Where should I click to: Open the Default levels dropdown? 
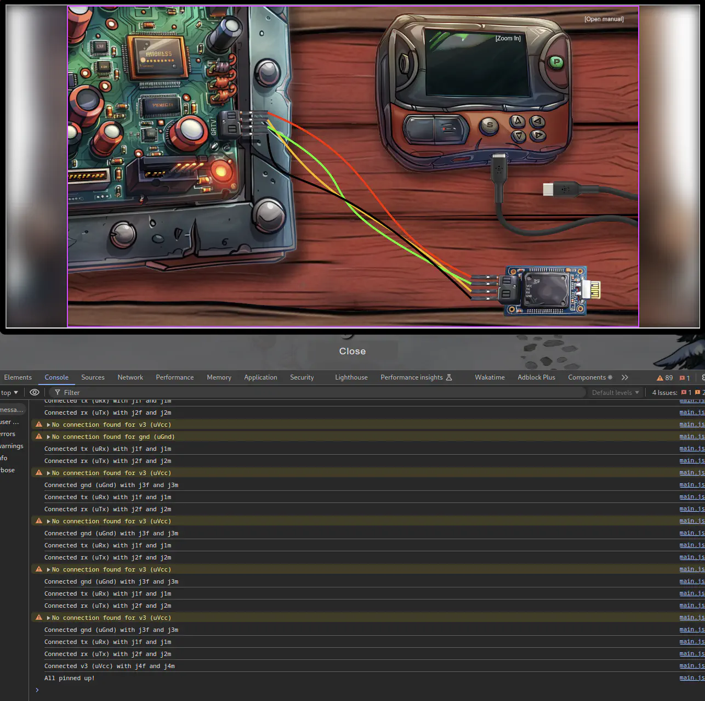click(615, 393)
